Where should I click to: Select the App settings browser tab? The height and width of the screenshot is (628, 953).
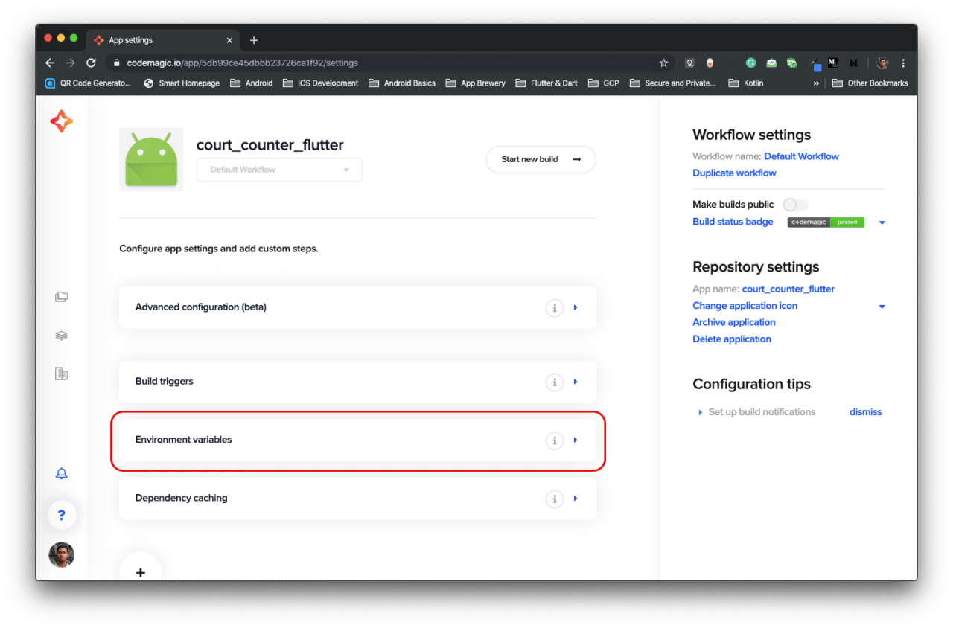tap(163, 40)
